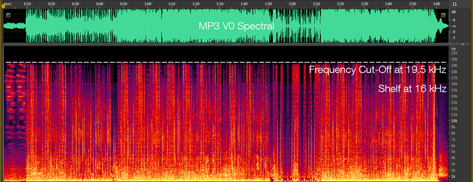The width and height of the screenshot is (473, 182).
Task: Click the Frequency Cut-Off at 19.5 kHz annotation
Action: [377, 70]
